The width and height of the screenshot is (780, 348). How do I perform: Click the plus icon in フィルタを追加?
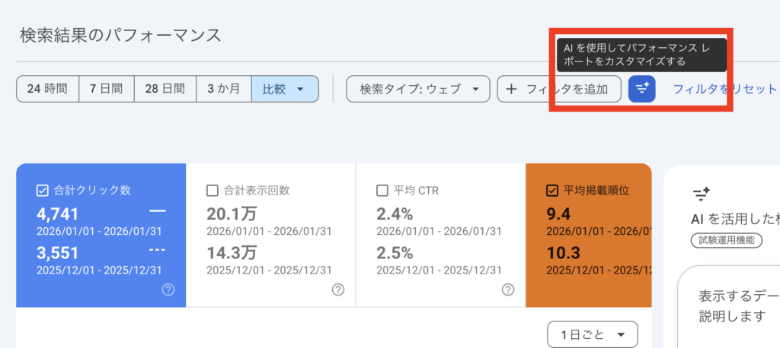[511, 89]
